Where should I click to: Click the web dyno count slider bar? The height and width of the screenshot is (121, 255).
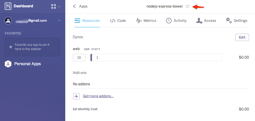[156, 58]
